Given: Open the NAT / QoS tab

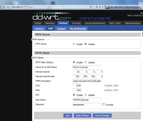Looking at the screenshot, I should (x=115, y=23).
